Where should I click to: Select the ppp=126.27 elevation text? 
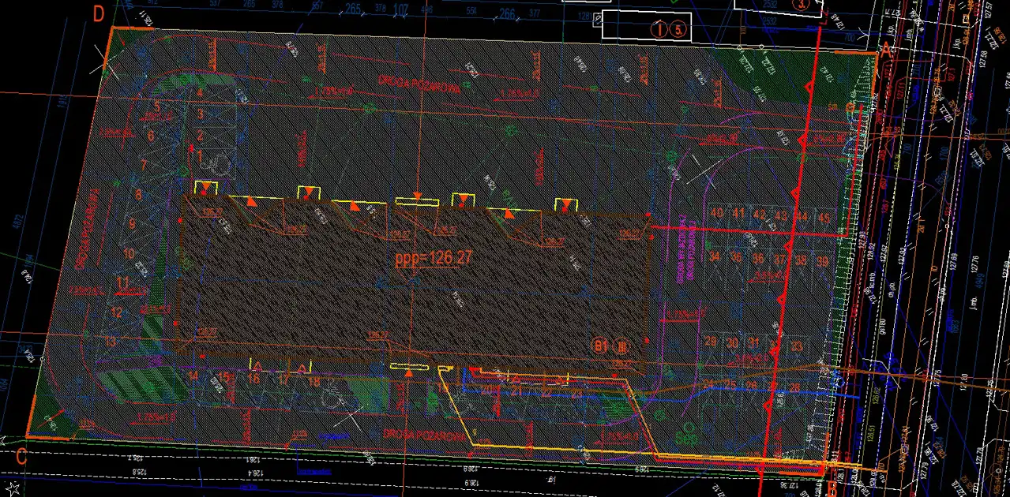click(433, 258)
